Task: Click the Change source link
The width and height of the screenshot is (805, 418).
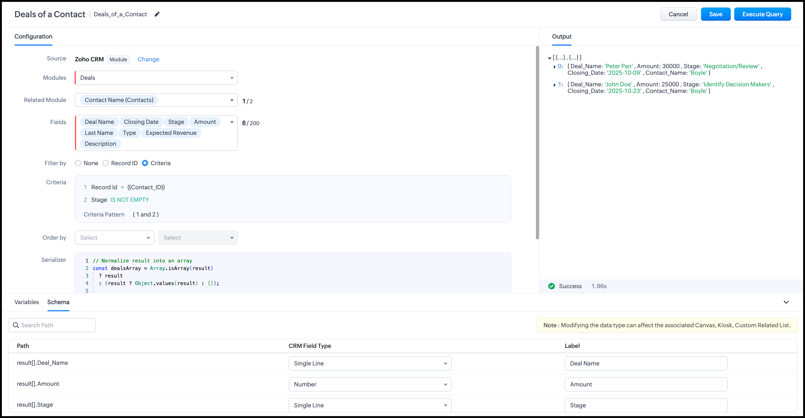Action: click(x=148, y=59)
